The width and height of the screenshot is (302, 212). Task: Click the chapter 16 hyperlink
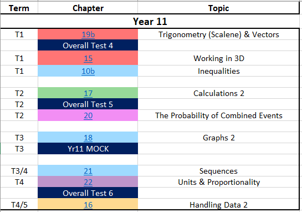click(x=88, y=205)
